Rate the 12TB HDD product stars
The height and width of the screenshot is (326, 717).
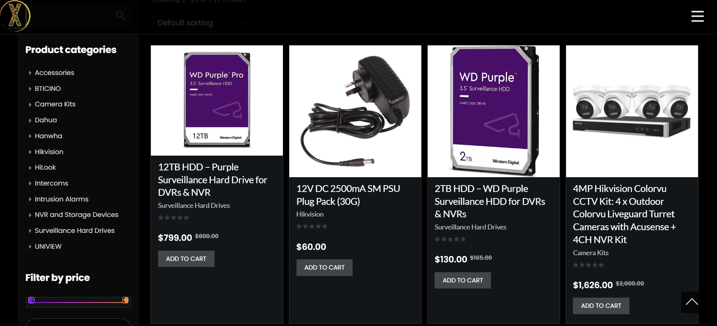click(173, 218)
